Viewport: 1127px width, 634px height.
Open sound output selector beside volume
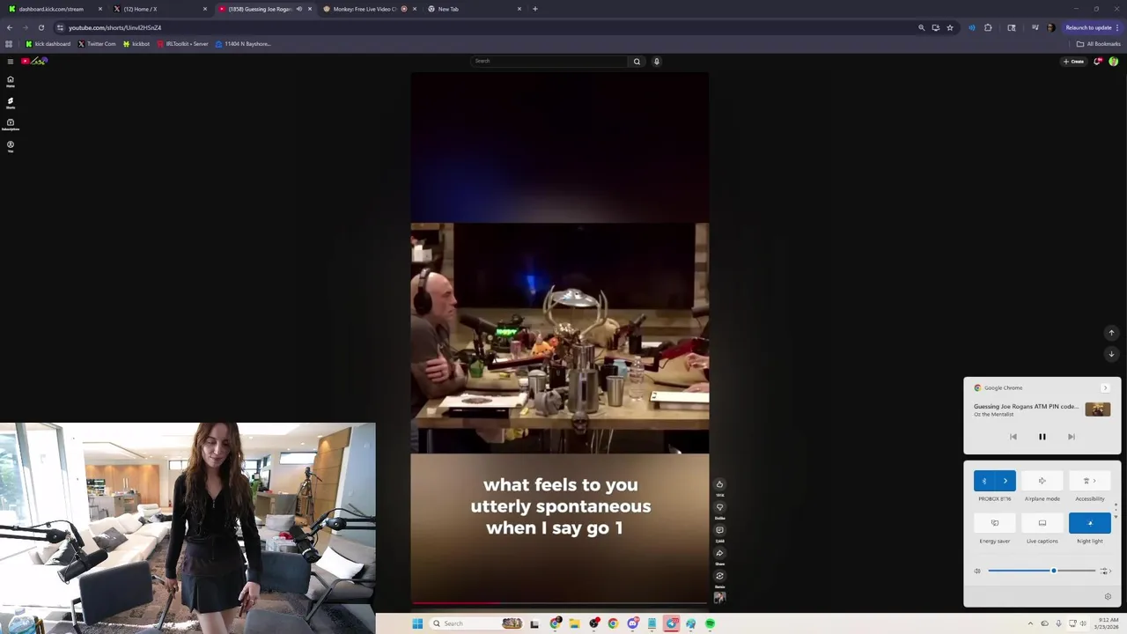pyautogui.click(x=1106, y=571)
